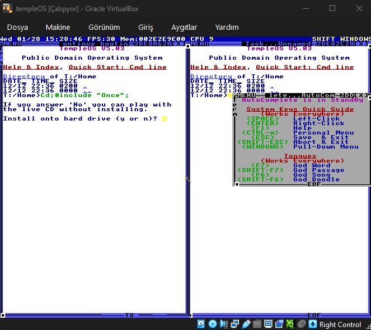Click the VirtualBox app icon in title bar
This screenshot has height=330, width=371.
click(x=8, y=9)
